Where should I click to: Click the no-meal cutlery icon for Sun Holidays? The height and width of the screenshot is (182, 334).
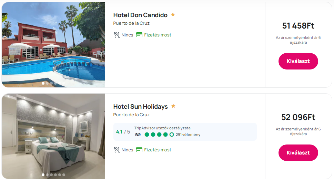[117, 150]
